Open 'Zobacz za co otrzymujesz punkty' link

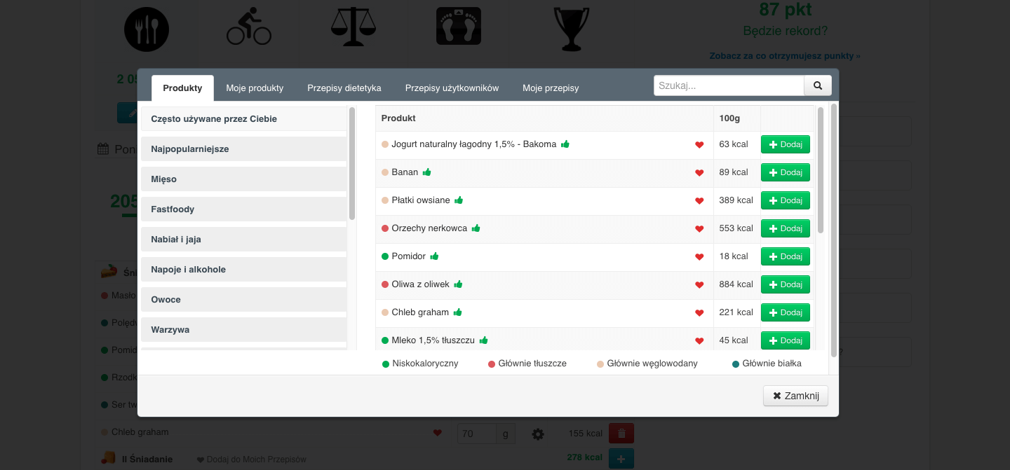[x=784, y=55]
